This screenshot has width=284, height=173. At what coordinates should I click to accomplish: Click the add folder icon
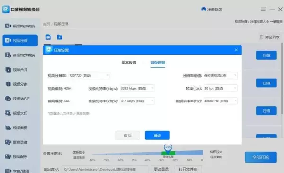coord(60,37)
